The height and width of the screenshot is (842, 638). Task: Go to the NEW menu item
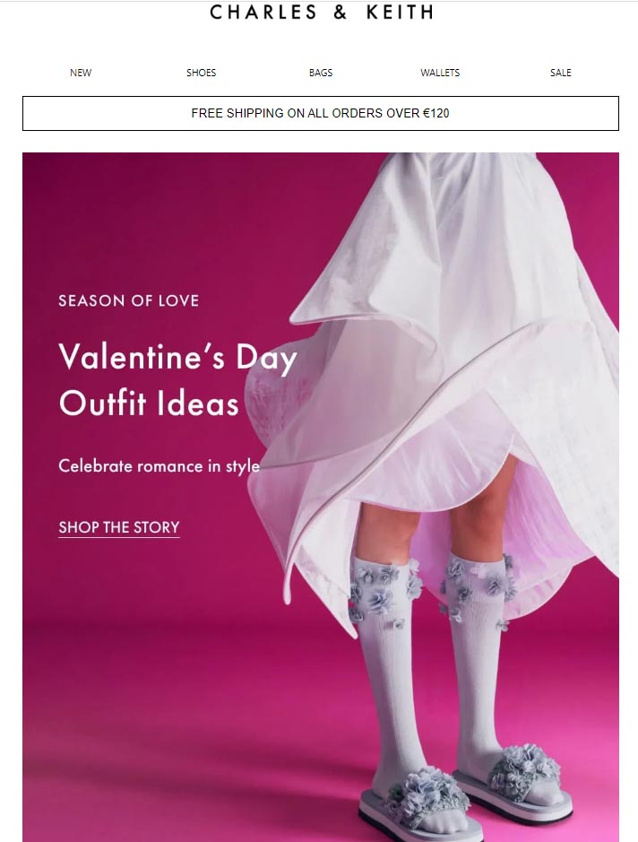click(81, 73)
